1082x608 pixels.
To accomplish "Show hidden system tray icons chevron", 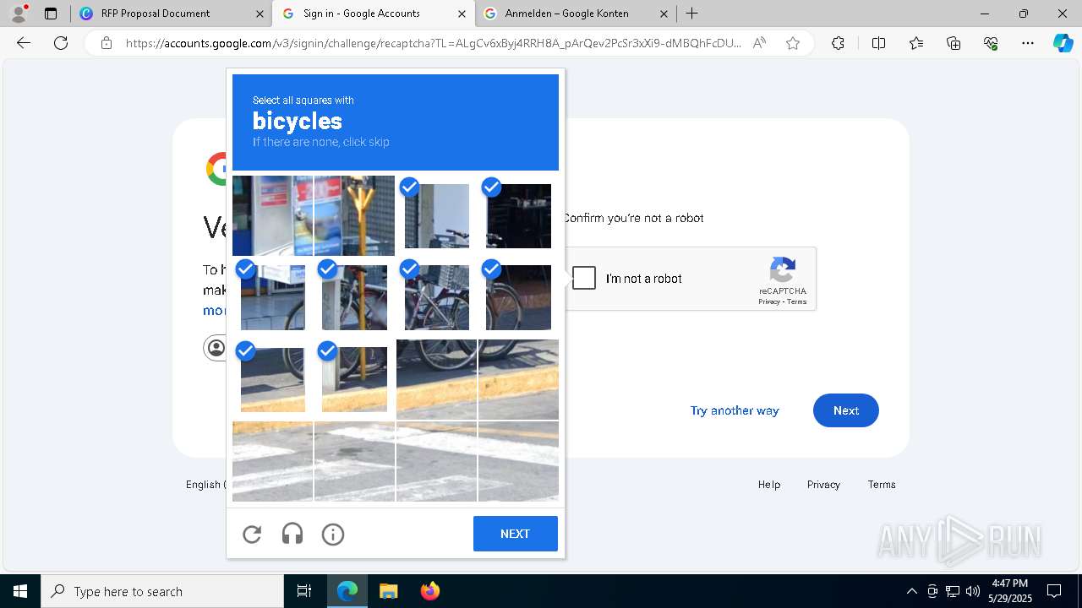I will 911,591.
